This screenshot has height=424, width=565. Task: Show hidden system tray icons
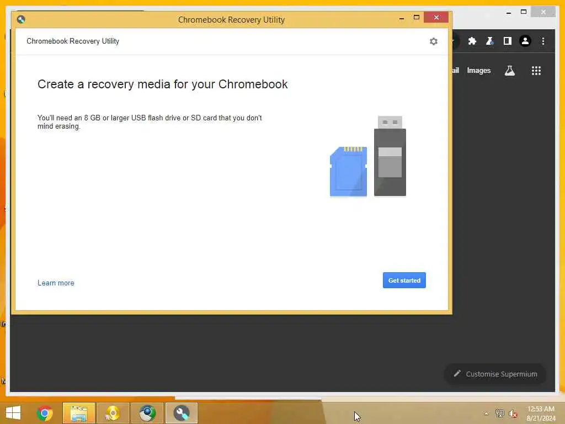click(487, 414)
